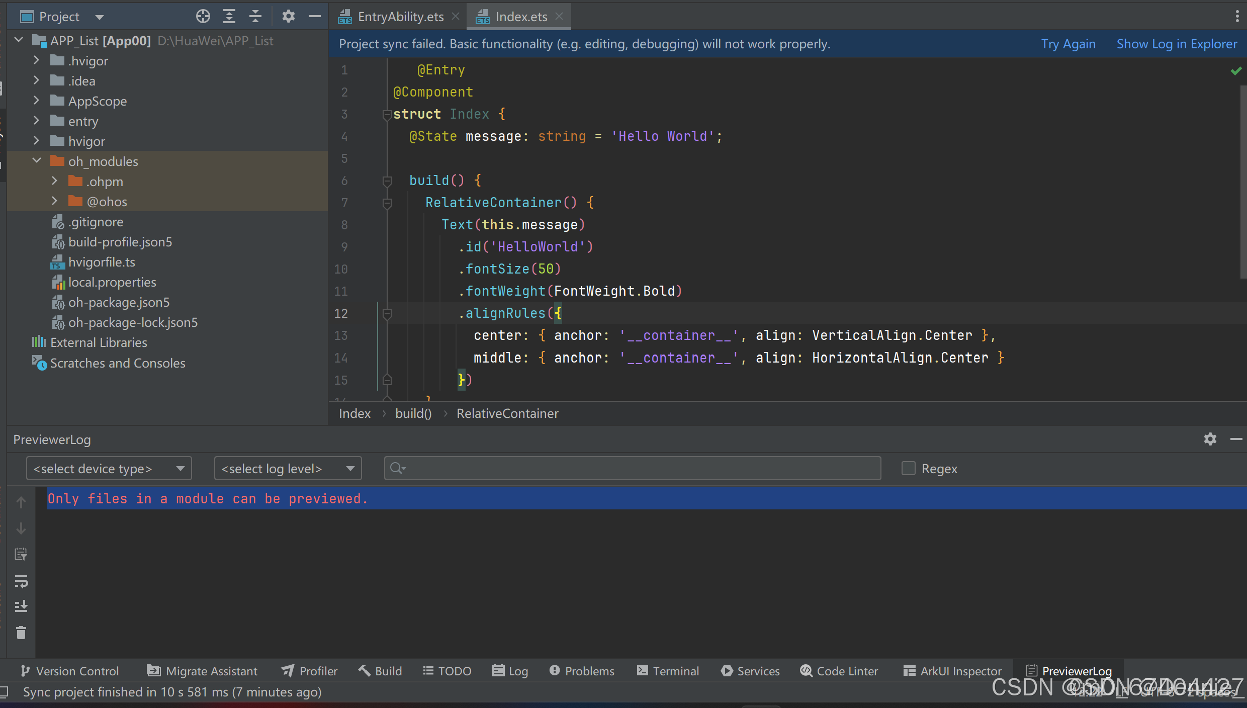Toggle soft-wrap in the PreviewerLog
The height and width of the screenshot is (708, 1247).
point(21,582)
